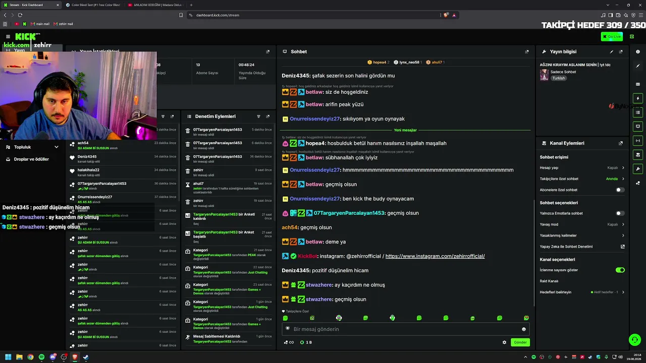Pop out the Yayın bilgisi panel
This screenshot has width=646, height=363.
[621, 51]
